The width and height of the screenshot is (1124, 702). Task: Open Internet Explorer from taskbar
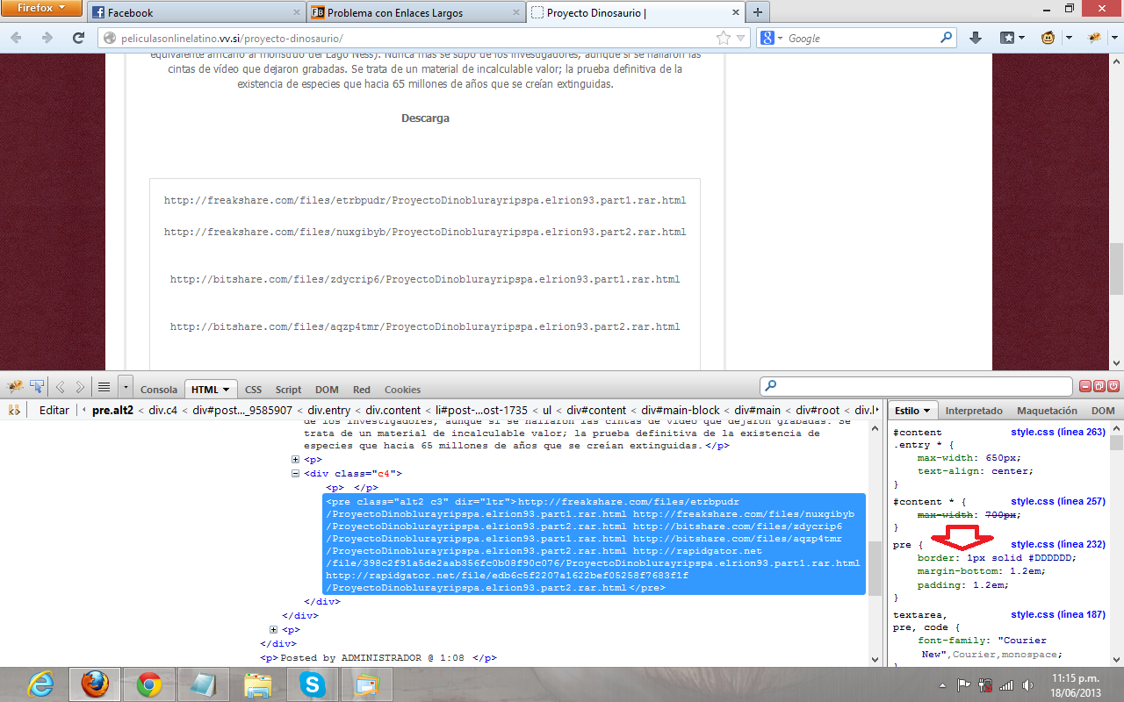(42, 684)
